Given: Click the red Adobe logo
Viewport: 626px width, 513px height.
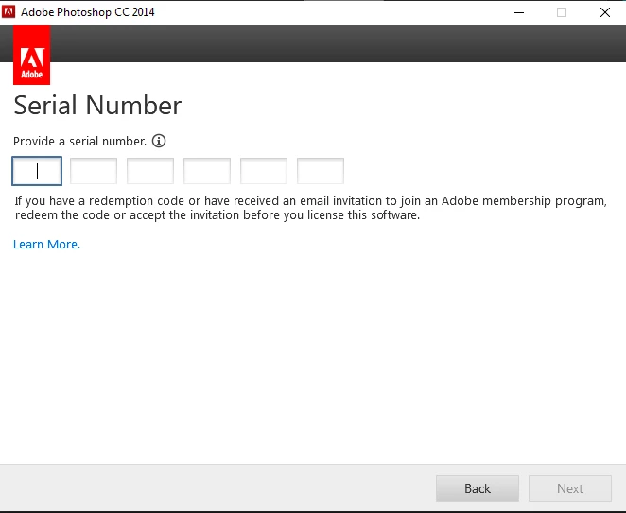Looking at the screenshot, I should 31,55.
